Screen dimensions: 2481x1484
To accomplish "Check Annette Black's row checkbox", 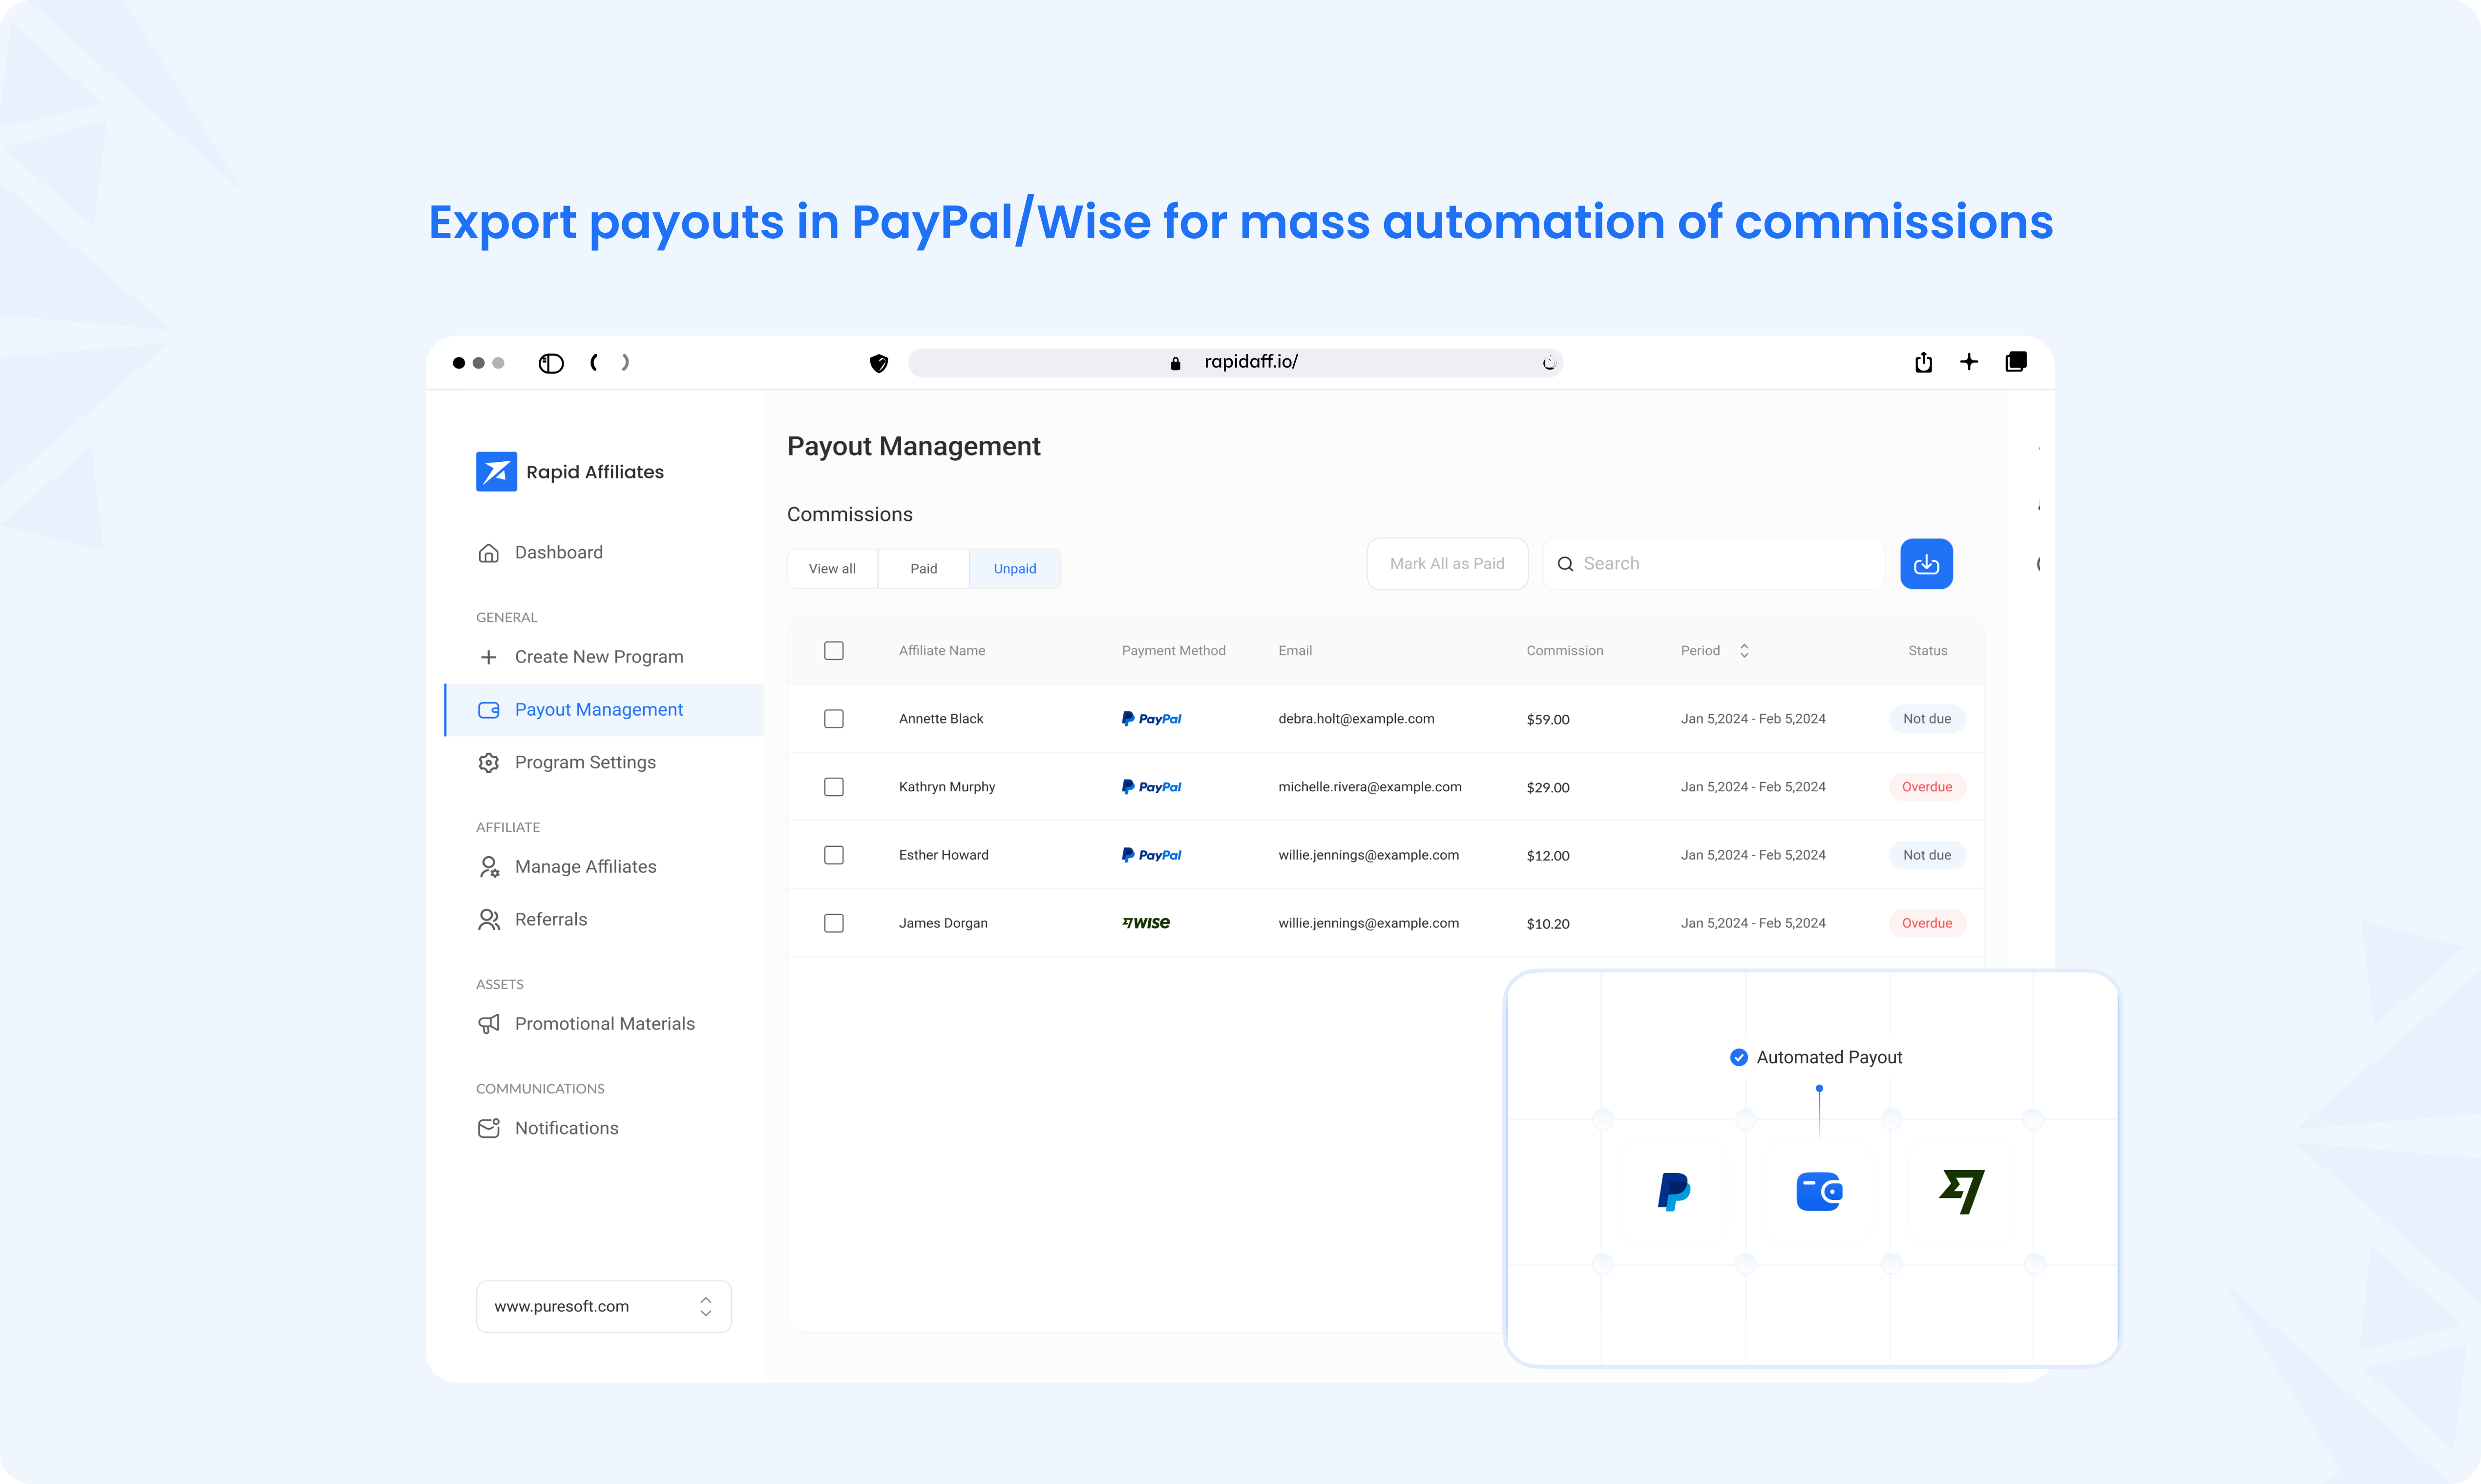I will click(x=834, y=718).
